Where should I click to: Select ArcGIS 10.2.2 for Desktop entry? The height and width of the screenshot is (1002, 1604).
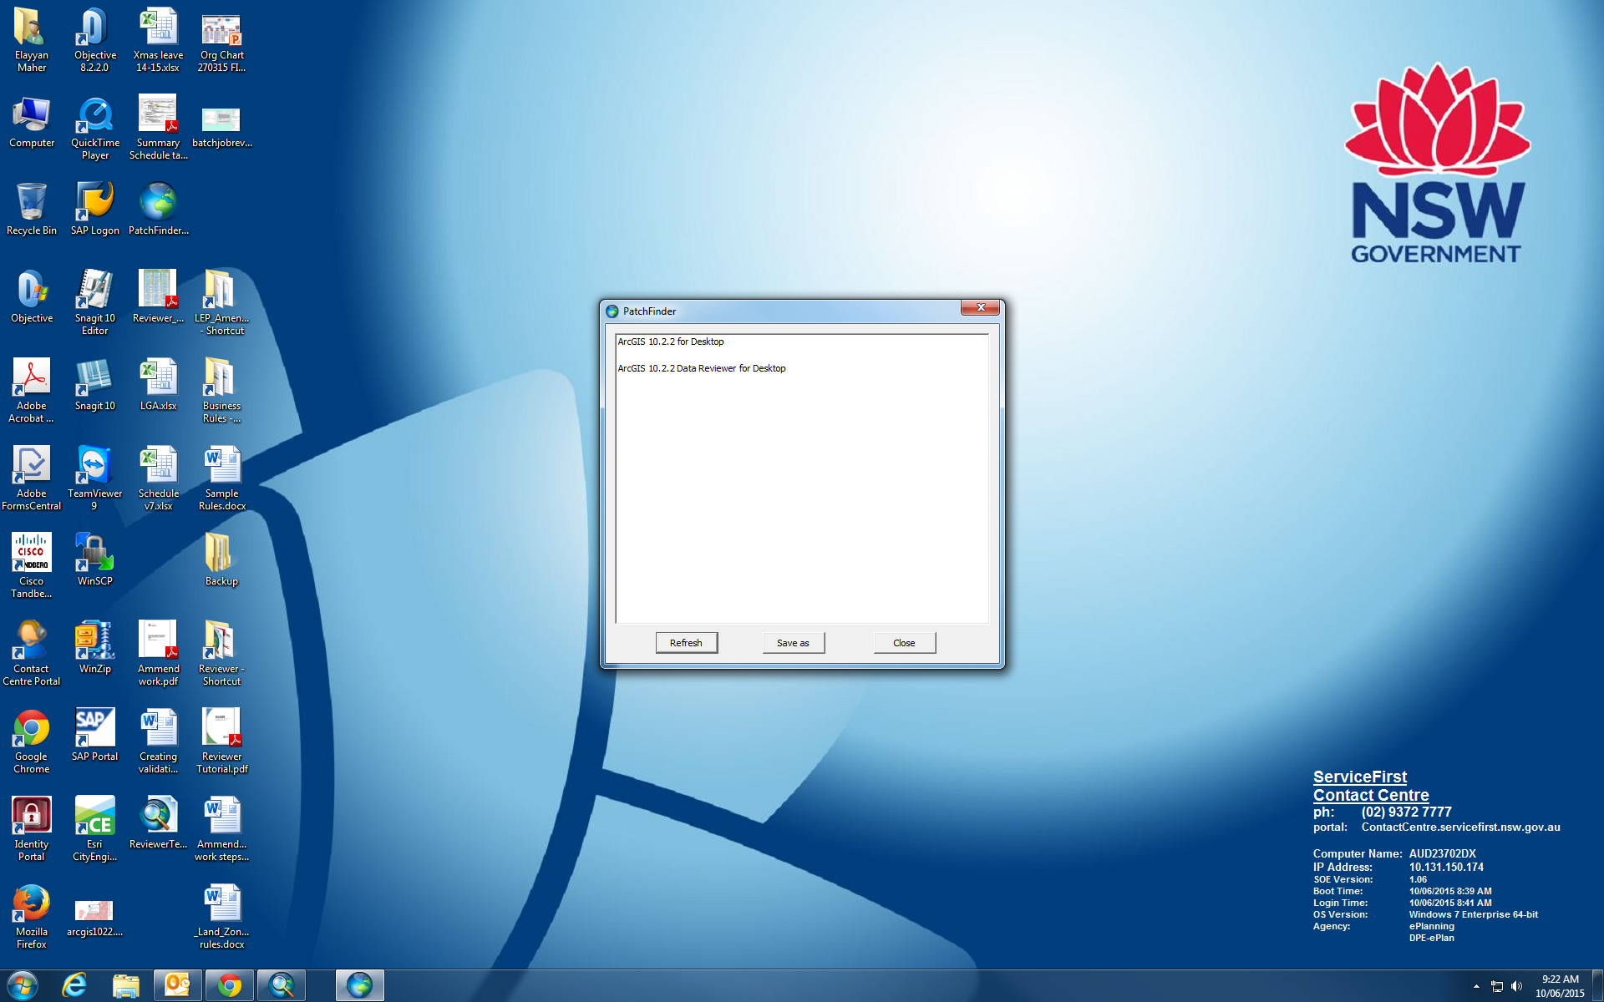(671, 342)
